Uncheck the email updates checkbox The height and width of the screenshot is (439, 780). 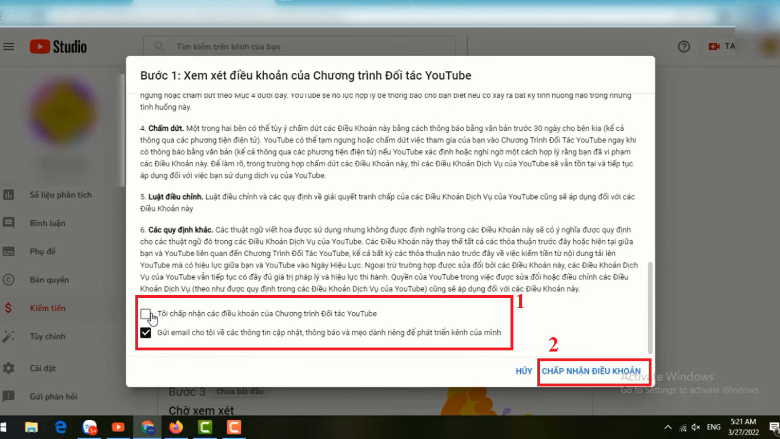tap(146, 333)
